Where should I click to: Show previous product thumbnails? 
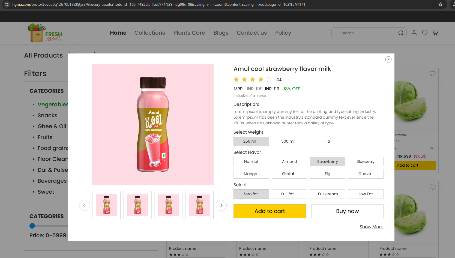(85, 205)
